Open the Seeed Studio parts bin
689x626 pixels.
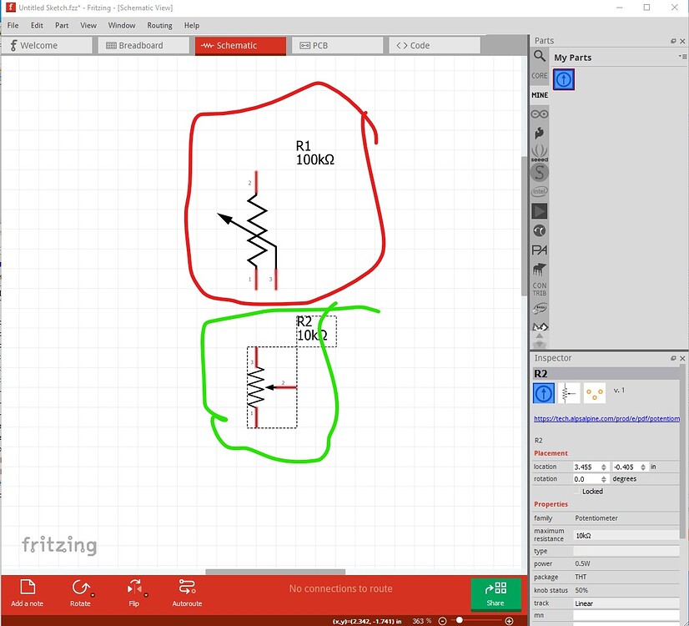[x=540, y=154]
